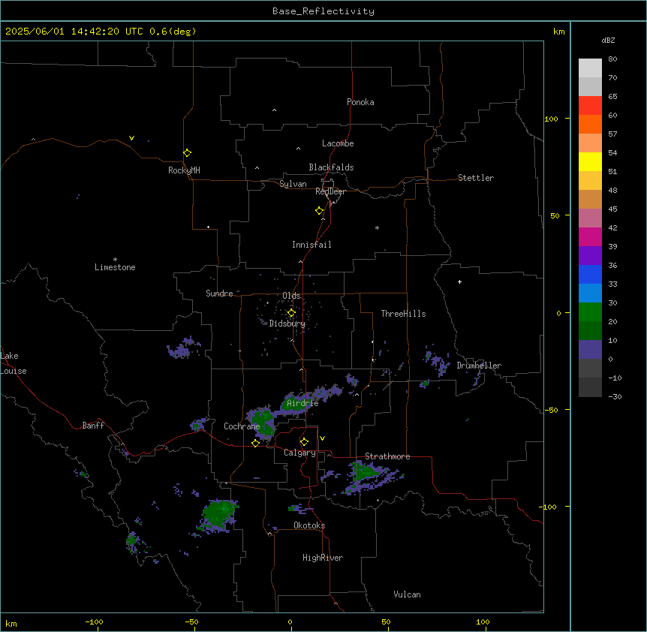
Task: Click the Vulcan label
Action: (408, 594)
